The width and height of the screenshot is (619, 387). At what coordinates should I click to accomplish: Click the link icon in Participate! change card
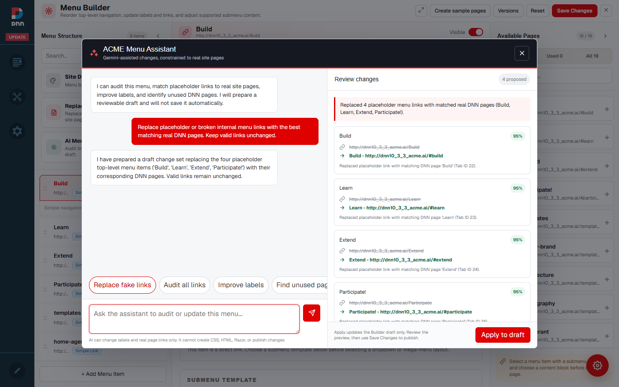pos(342,303)
